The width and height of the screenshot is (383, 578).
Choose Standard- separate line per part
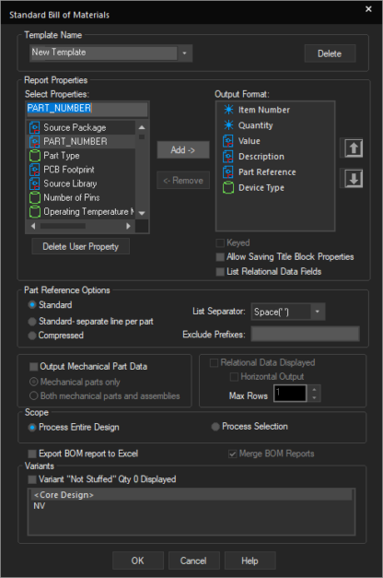point(32,322)
